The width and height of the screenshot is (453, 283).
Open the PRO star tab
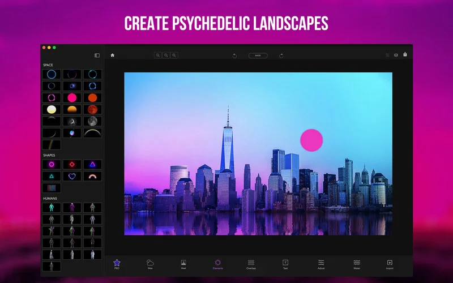pyautogui.click(x=117, y=264)
